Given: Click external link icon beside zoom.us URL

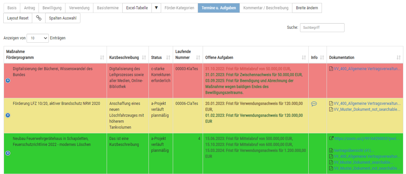Looking at the screenshot, I should pos(331,138).
